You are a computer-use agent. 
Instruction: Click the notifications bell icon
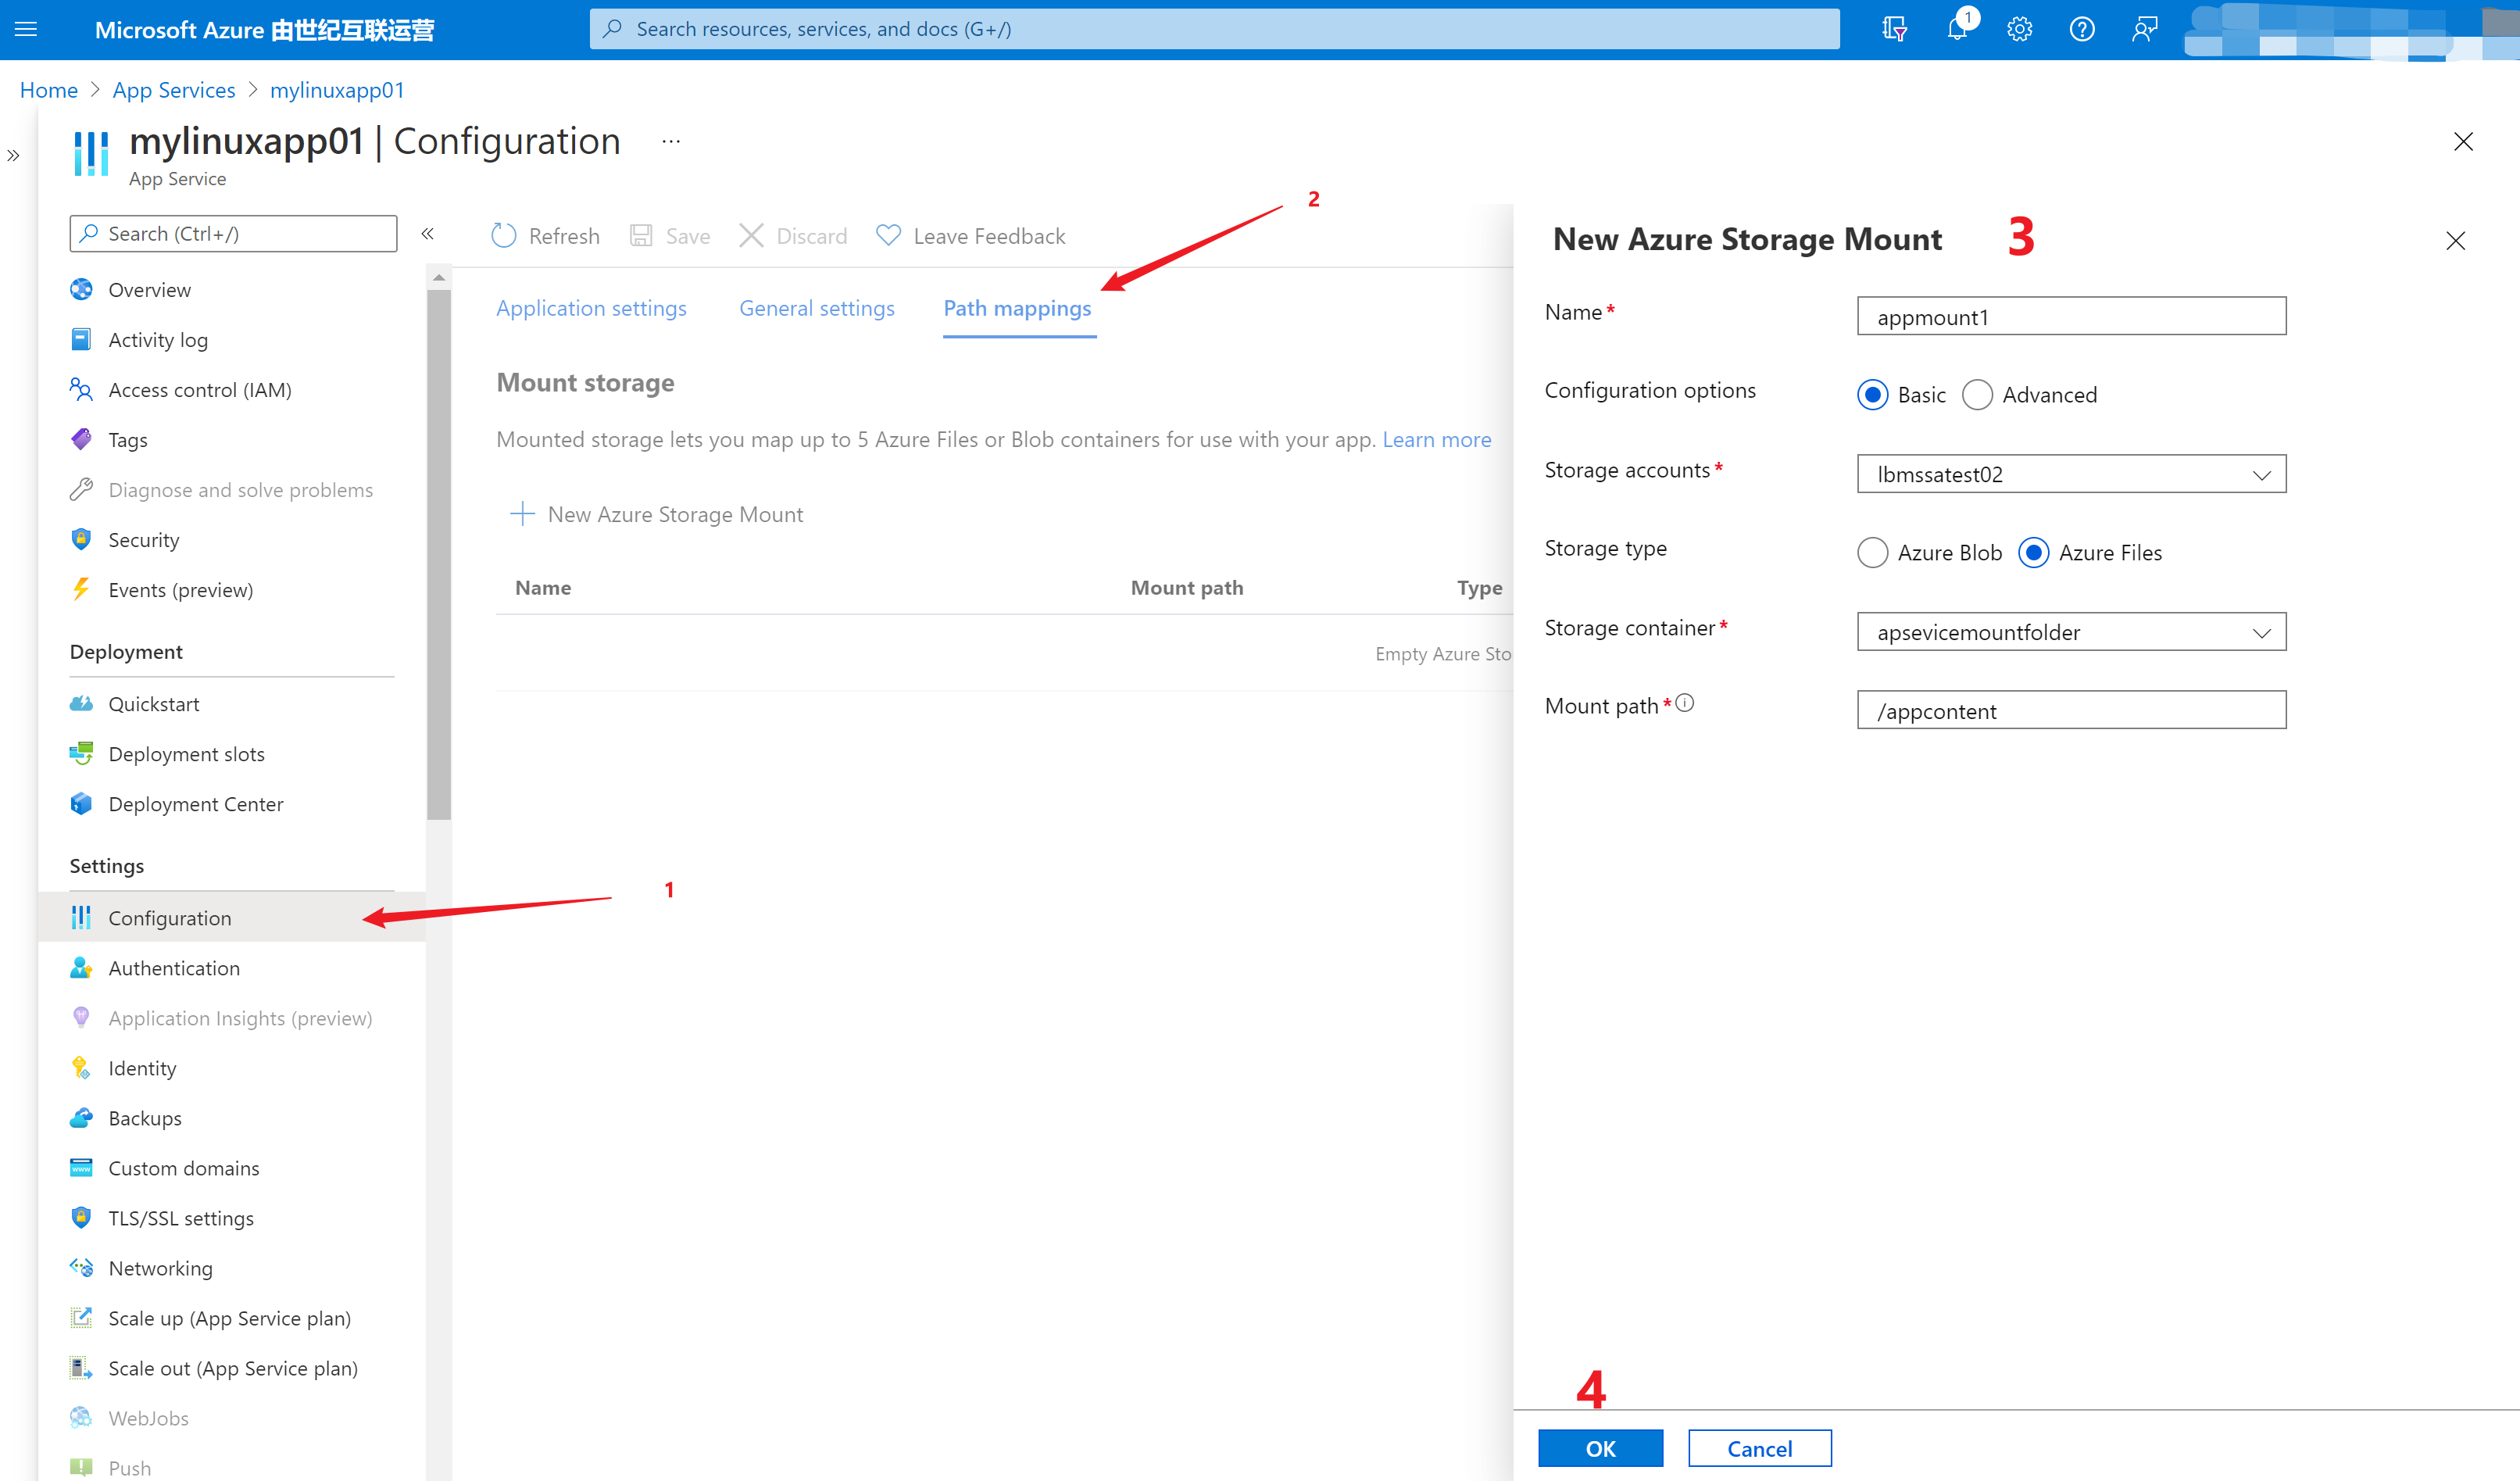click(1956, 29)
